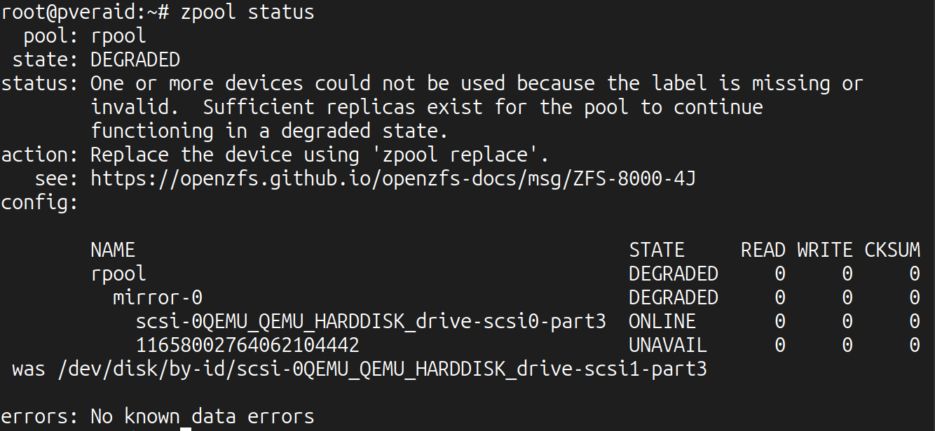The height and width of the screenshot is (431, 935).
Task: Click the ONLINE state value
Action: point(662,322)
